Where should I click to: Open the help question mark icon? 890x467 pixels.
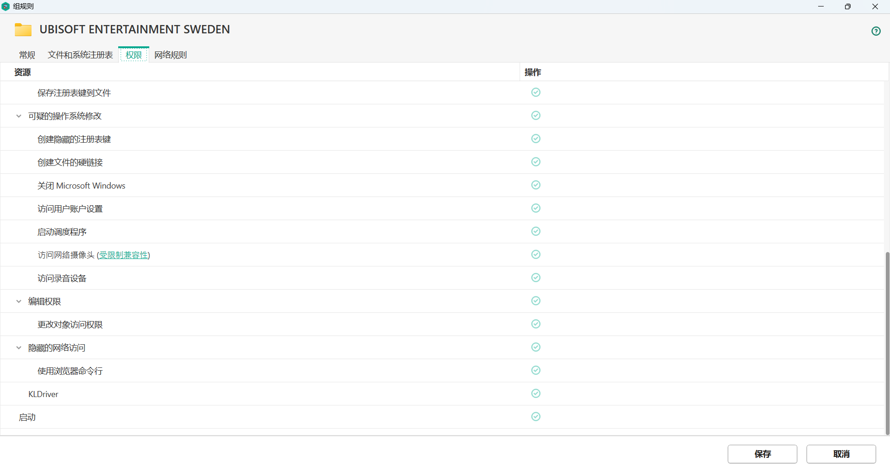coord(876,31)
